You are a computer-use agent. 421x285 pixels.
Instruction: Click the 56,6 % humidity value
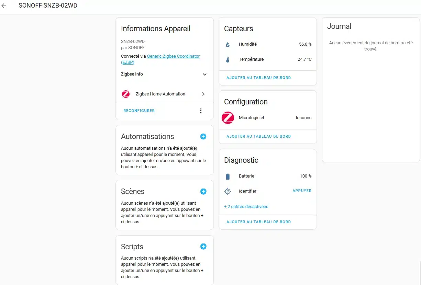pos(305,44)
